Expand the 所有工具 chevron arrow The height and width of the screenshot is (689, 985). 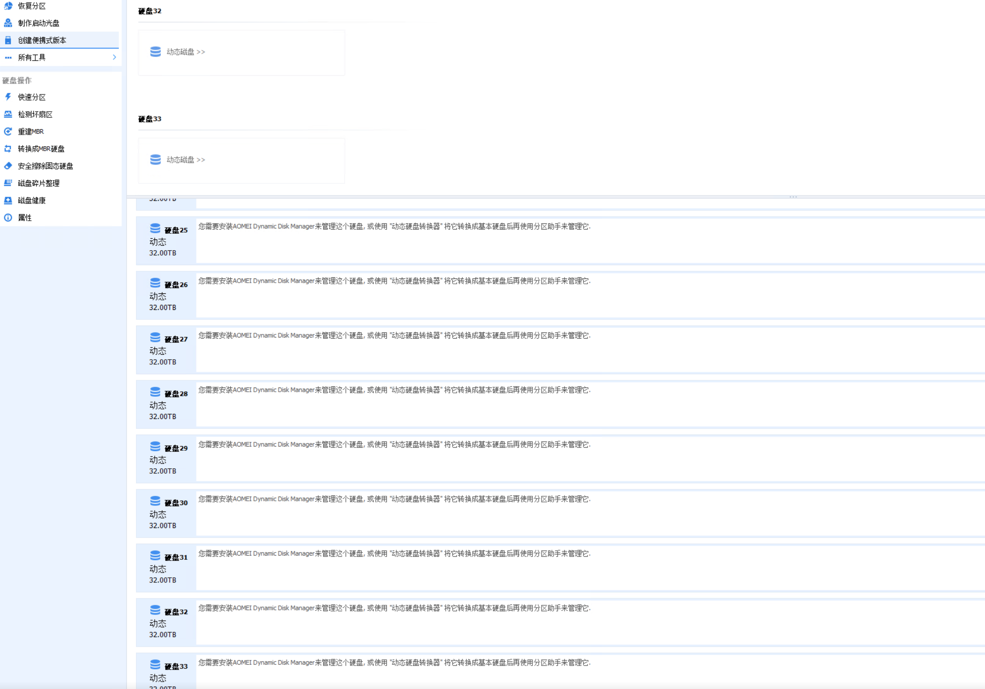click(x=114, y=57)
